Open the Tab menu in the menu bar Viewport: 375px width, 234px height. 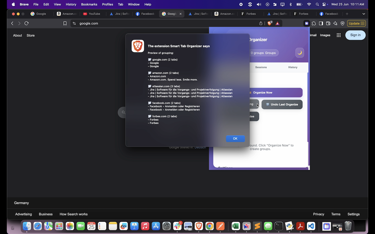[x=120, y=4]
